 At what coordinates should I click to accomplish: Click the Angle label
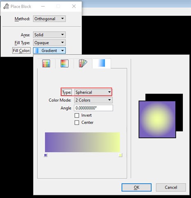pyautogui.click(x=66, y=108)
